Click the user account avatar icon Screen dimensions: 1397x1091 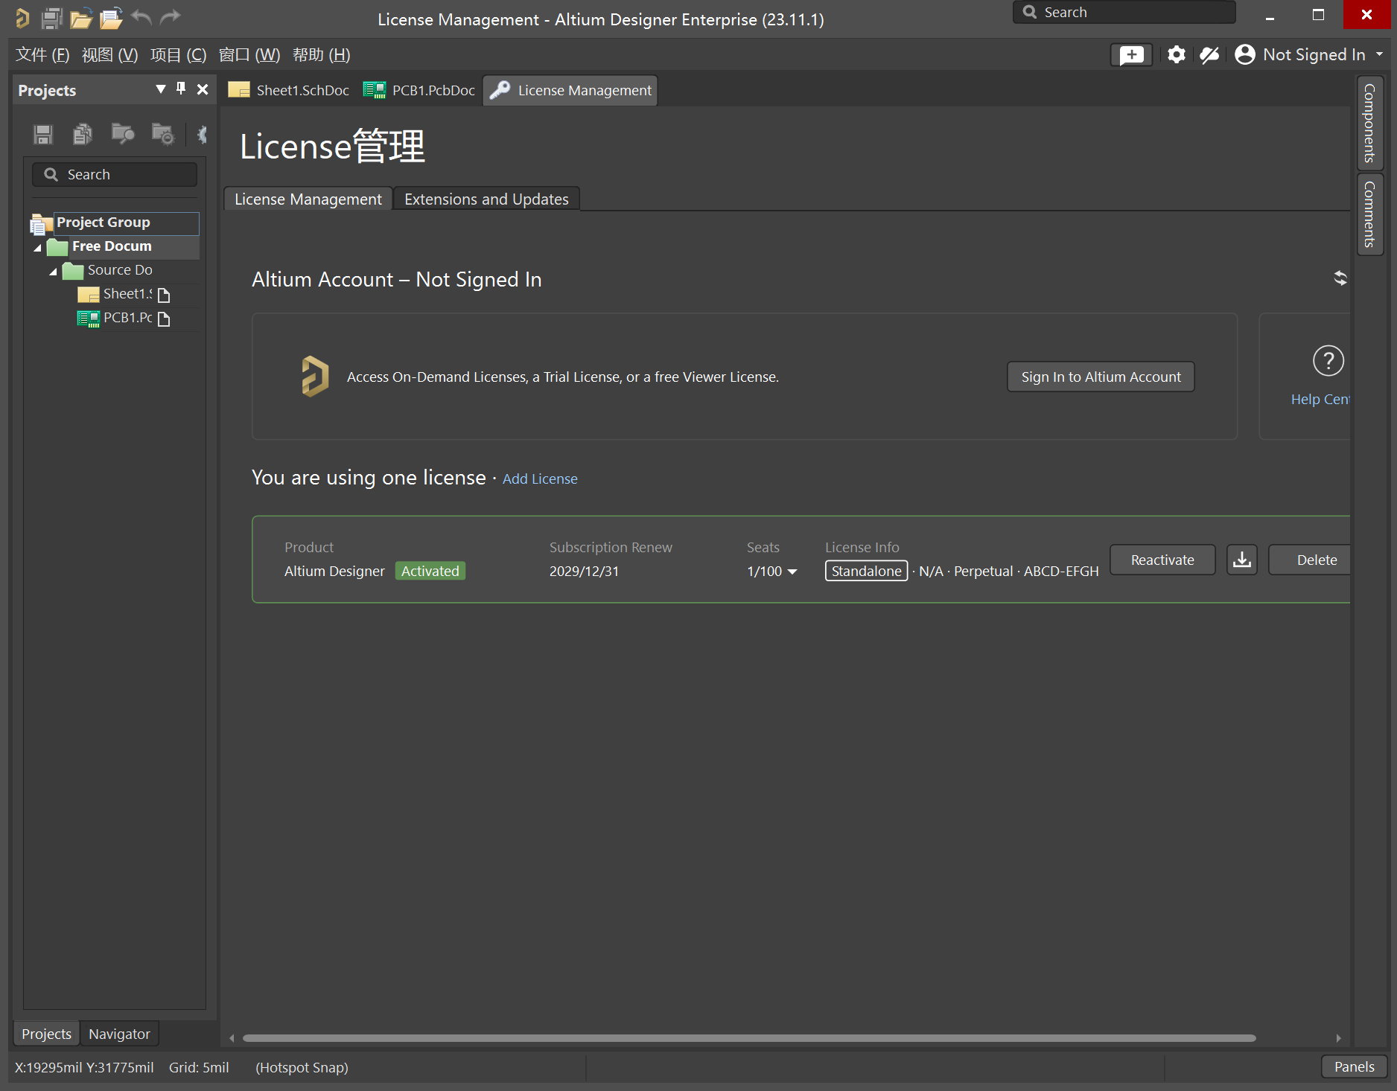[1244, 55]
